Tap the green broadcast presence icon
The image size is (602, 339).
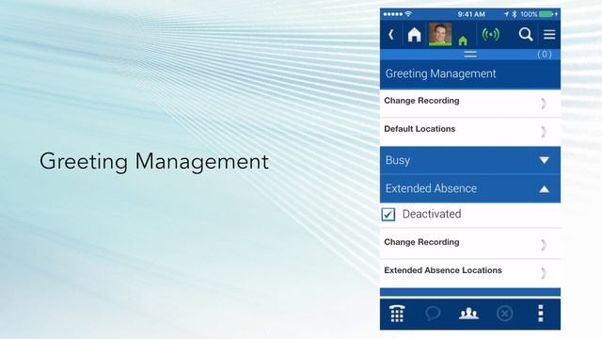(x=491, y=35)
